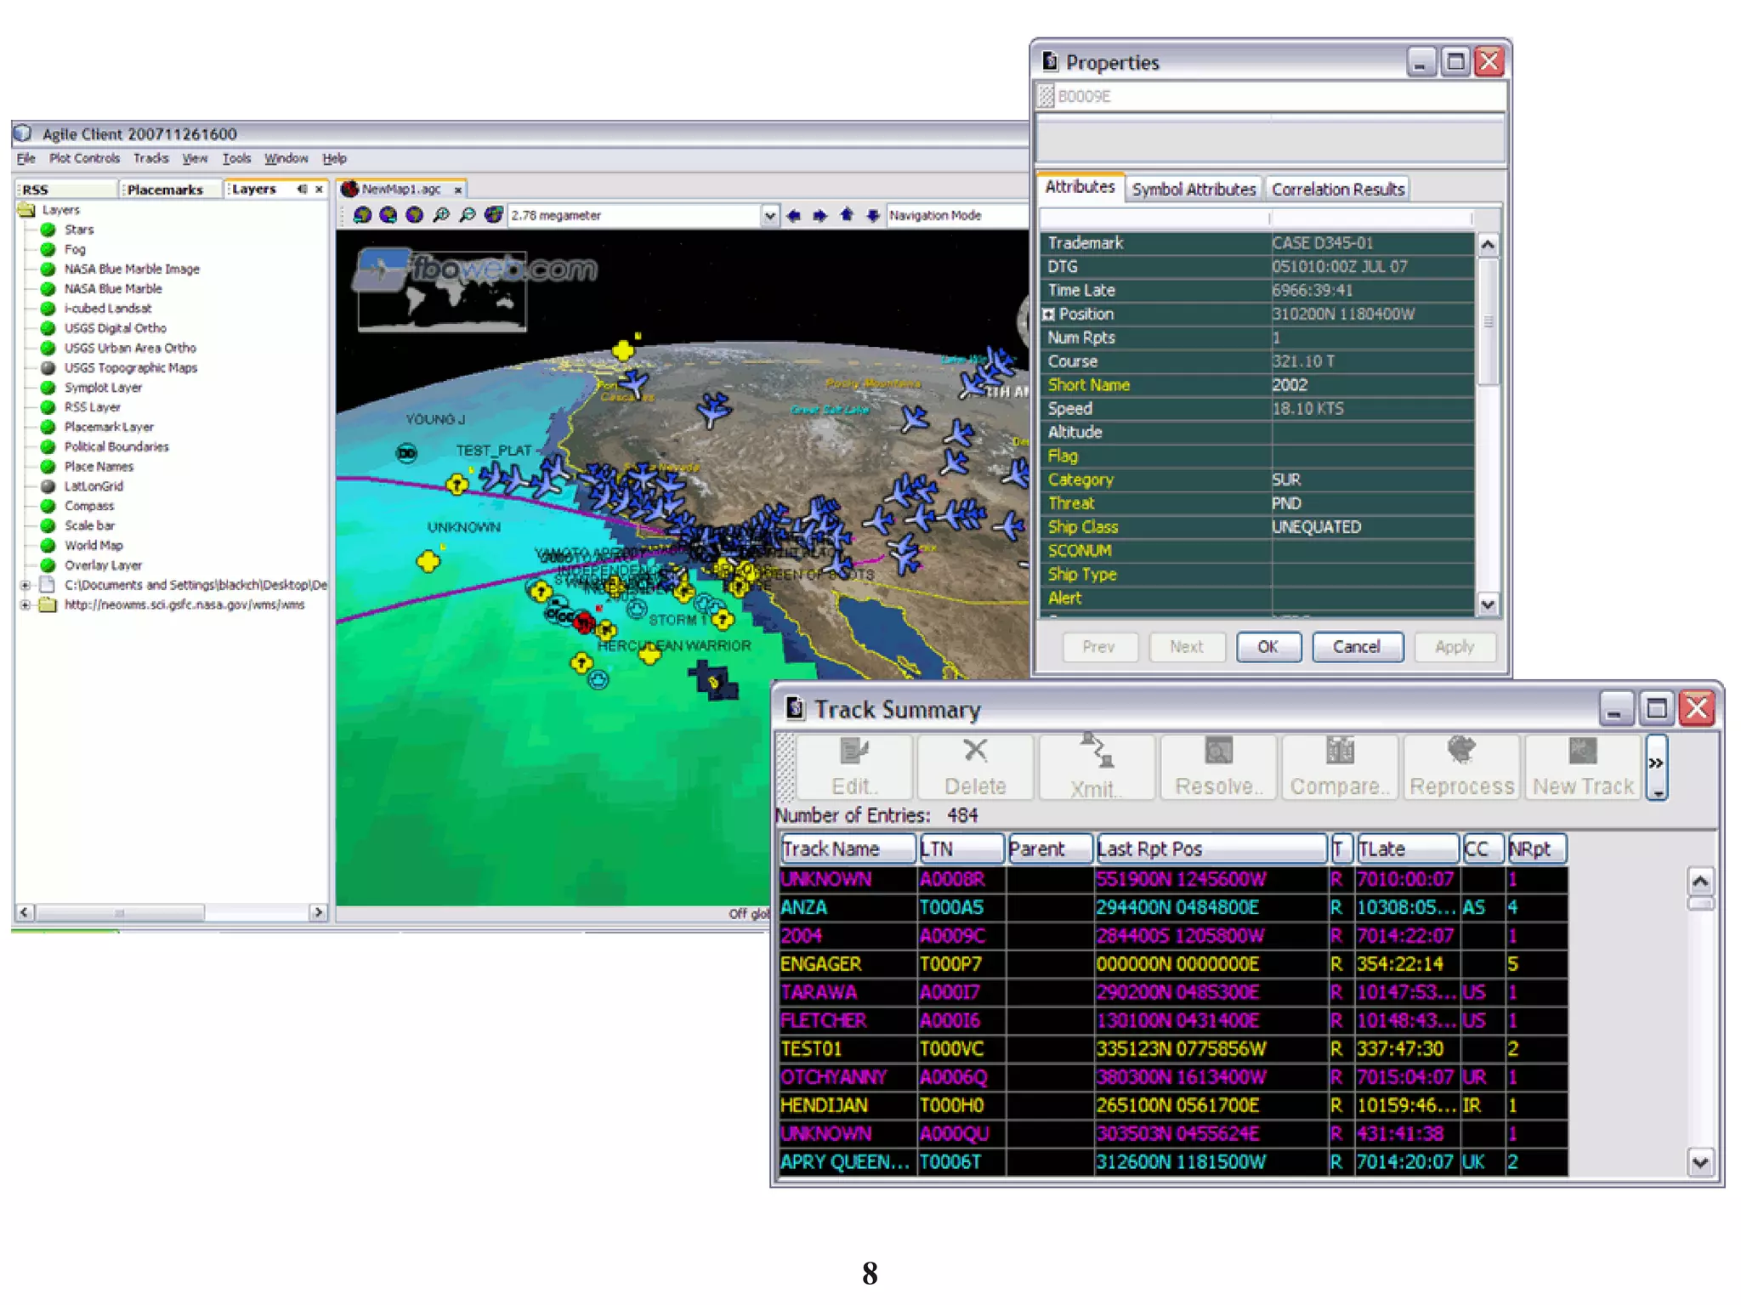
Task: Switch to the Symbol Attributes tab
Action: tap(1194, 189)
